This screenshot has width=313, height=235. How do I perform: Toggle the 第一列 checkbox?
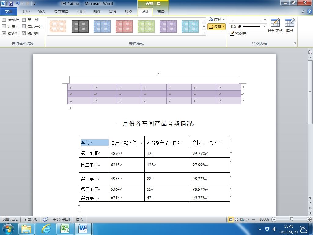24,20
